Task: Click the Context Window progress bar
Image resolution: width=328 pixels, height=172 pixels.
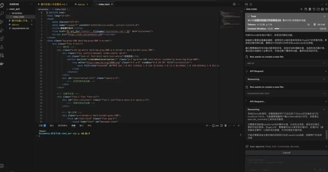Action: coord(296,29)
